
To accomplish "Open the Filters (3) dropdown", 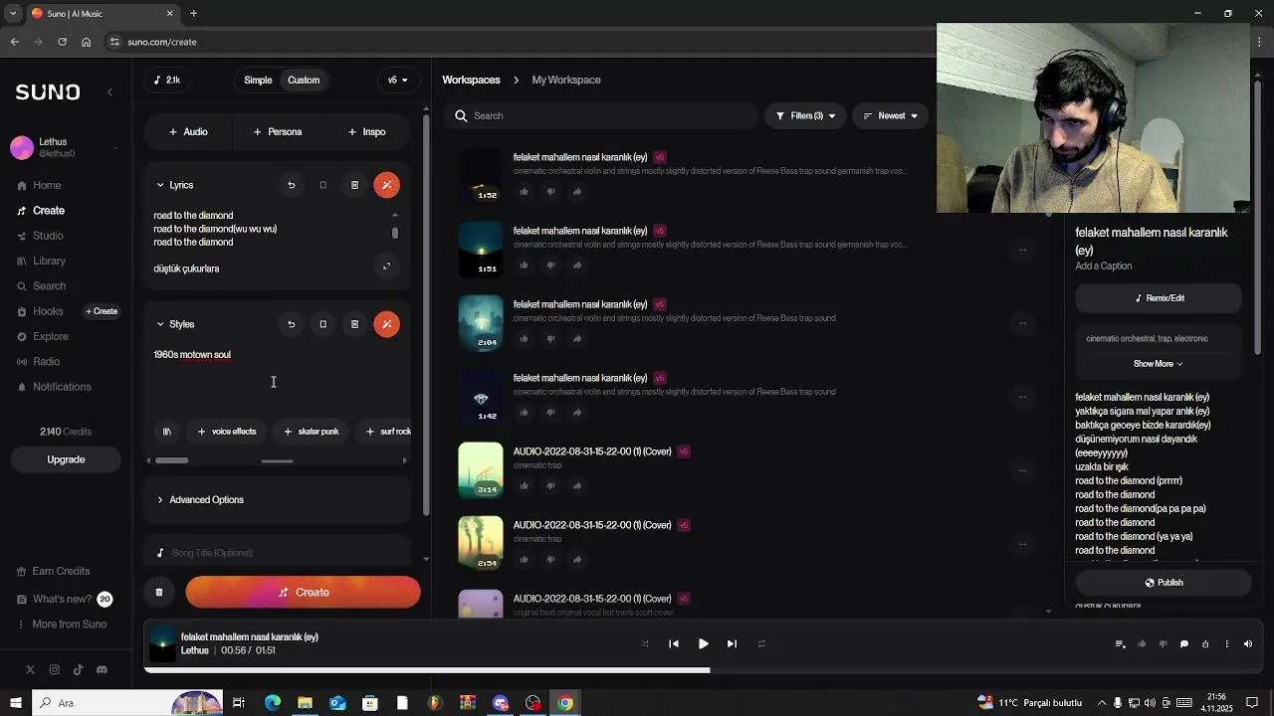I will click(805, 116).
